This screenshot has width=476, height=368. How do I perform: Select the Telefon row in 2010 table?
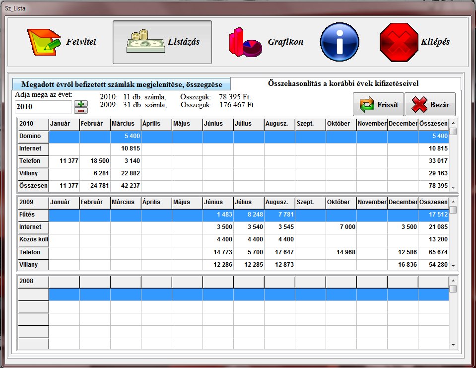point(33,161)
